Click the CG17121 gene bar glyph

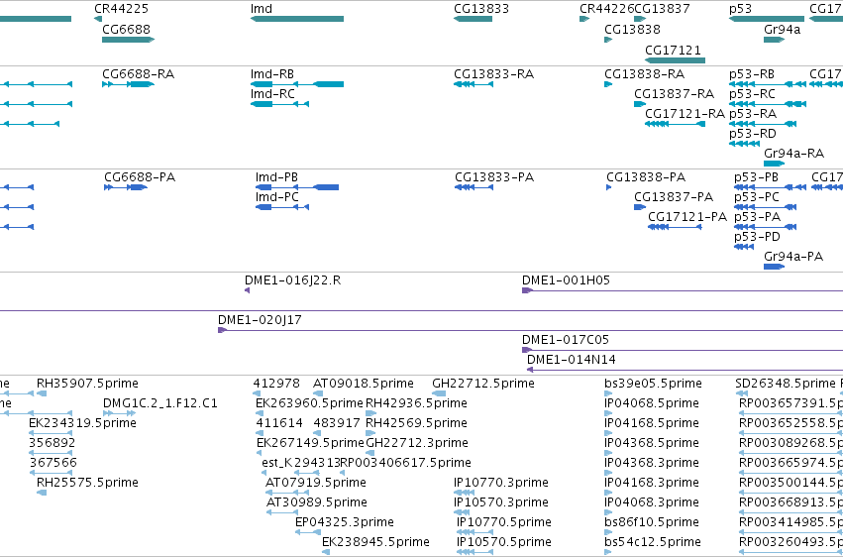[x=675, y=60]
